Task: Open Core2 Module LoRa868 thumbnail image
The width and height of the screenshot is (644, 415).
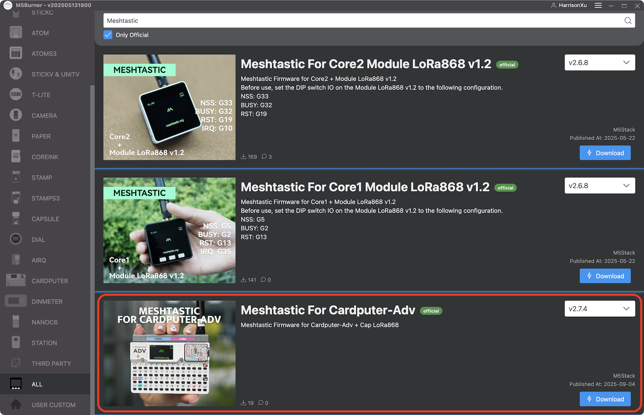Action: 169,107
